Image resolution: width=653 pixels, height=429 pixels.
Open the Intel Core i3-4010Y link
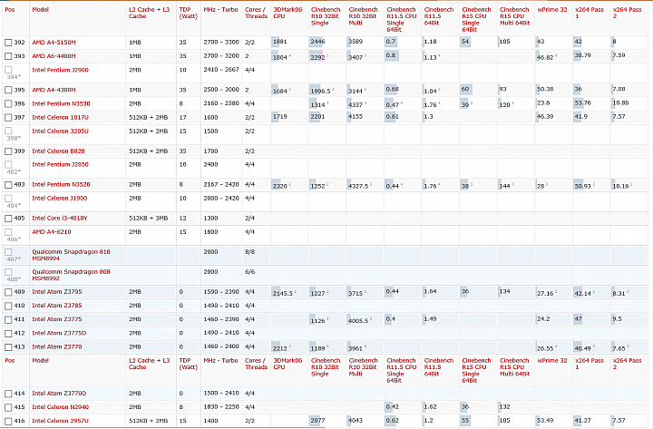[60, 219]
